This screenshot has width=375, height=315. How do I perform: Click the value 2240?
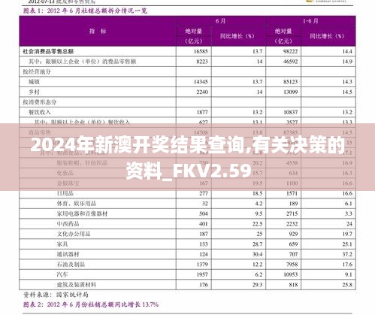(x=202, y=92)
